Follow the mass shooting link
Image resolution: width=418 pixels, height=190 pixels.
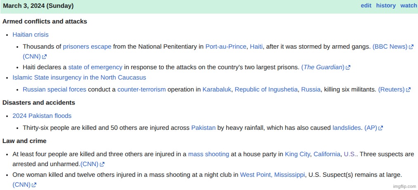point(208,154)
